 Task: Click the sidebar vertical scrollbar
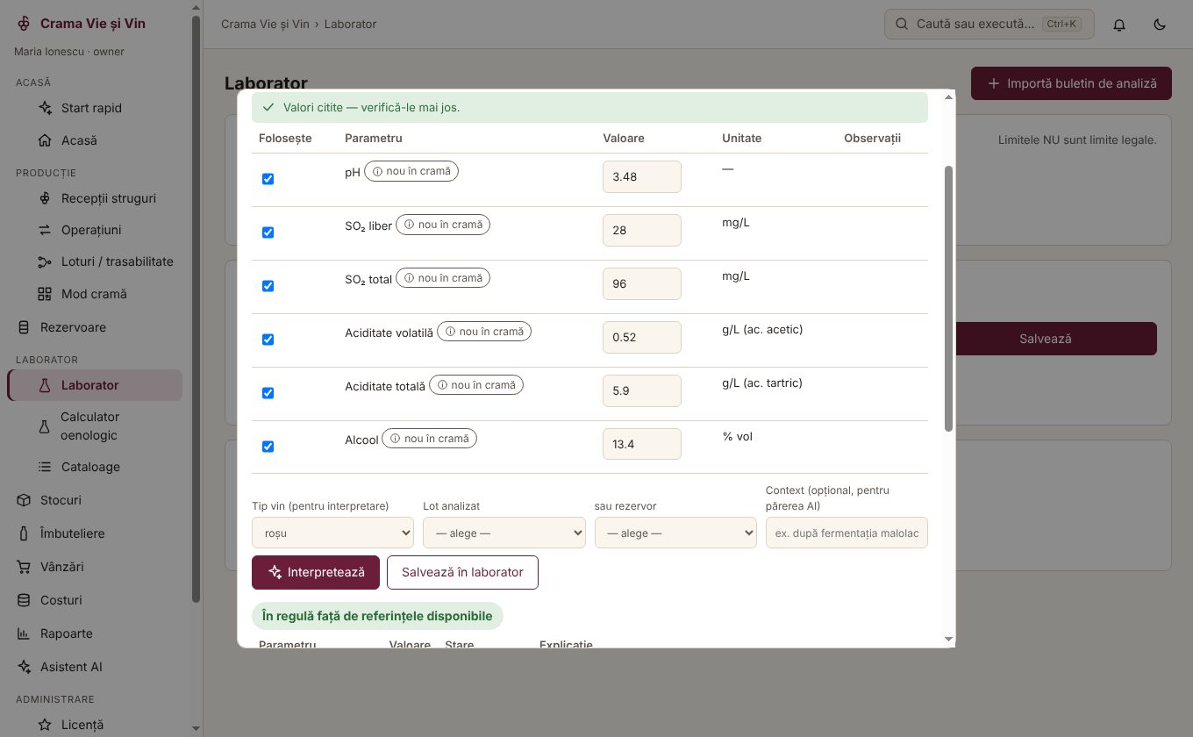tap(196, 307)
